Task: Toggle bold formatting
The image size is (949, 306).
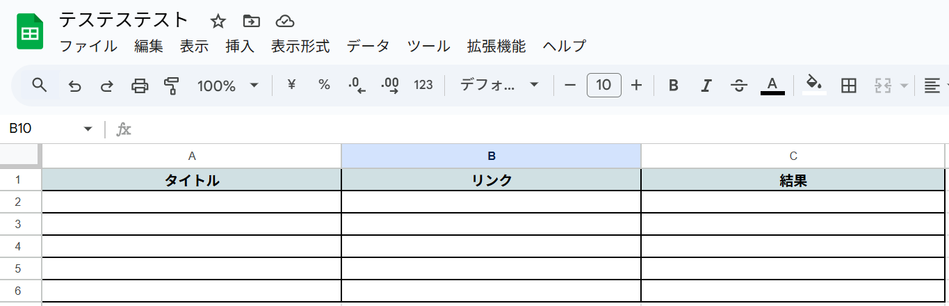Action: [x=673, y=86]
